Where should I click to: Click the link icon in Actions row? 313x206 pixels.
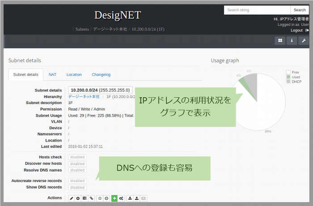[91, 198]
